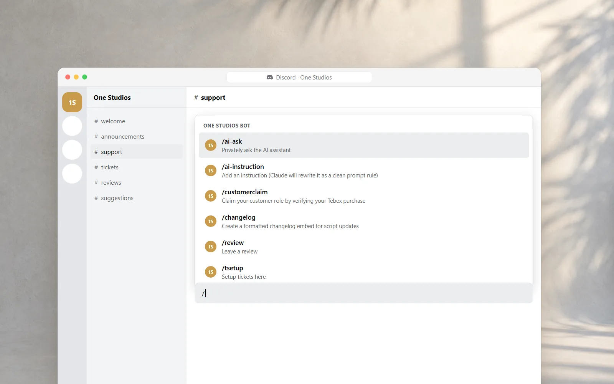Select the /changelog command

point(364,221)
